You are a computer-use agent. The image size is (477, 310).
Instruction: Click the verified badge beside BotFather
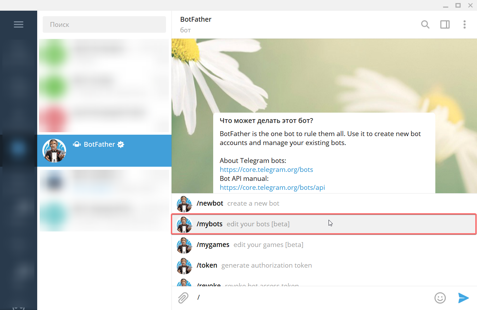tap(121, 144)
